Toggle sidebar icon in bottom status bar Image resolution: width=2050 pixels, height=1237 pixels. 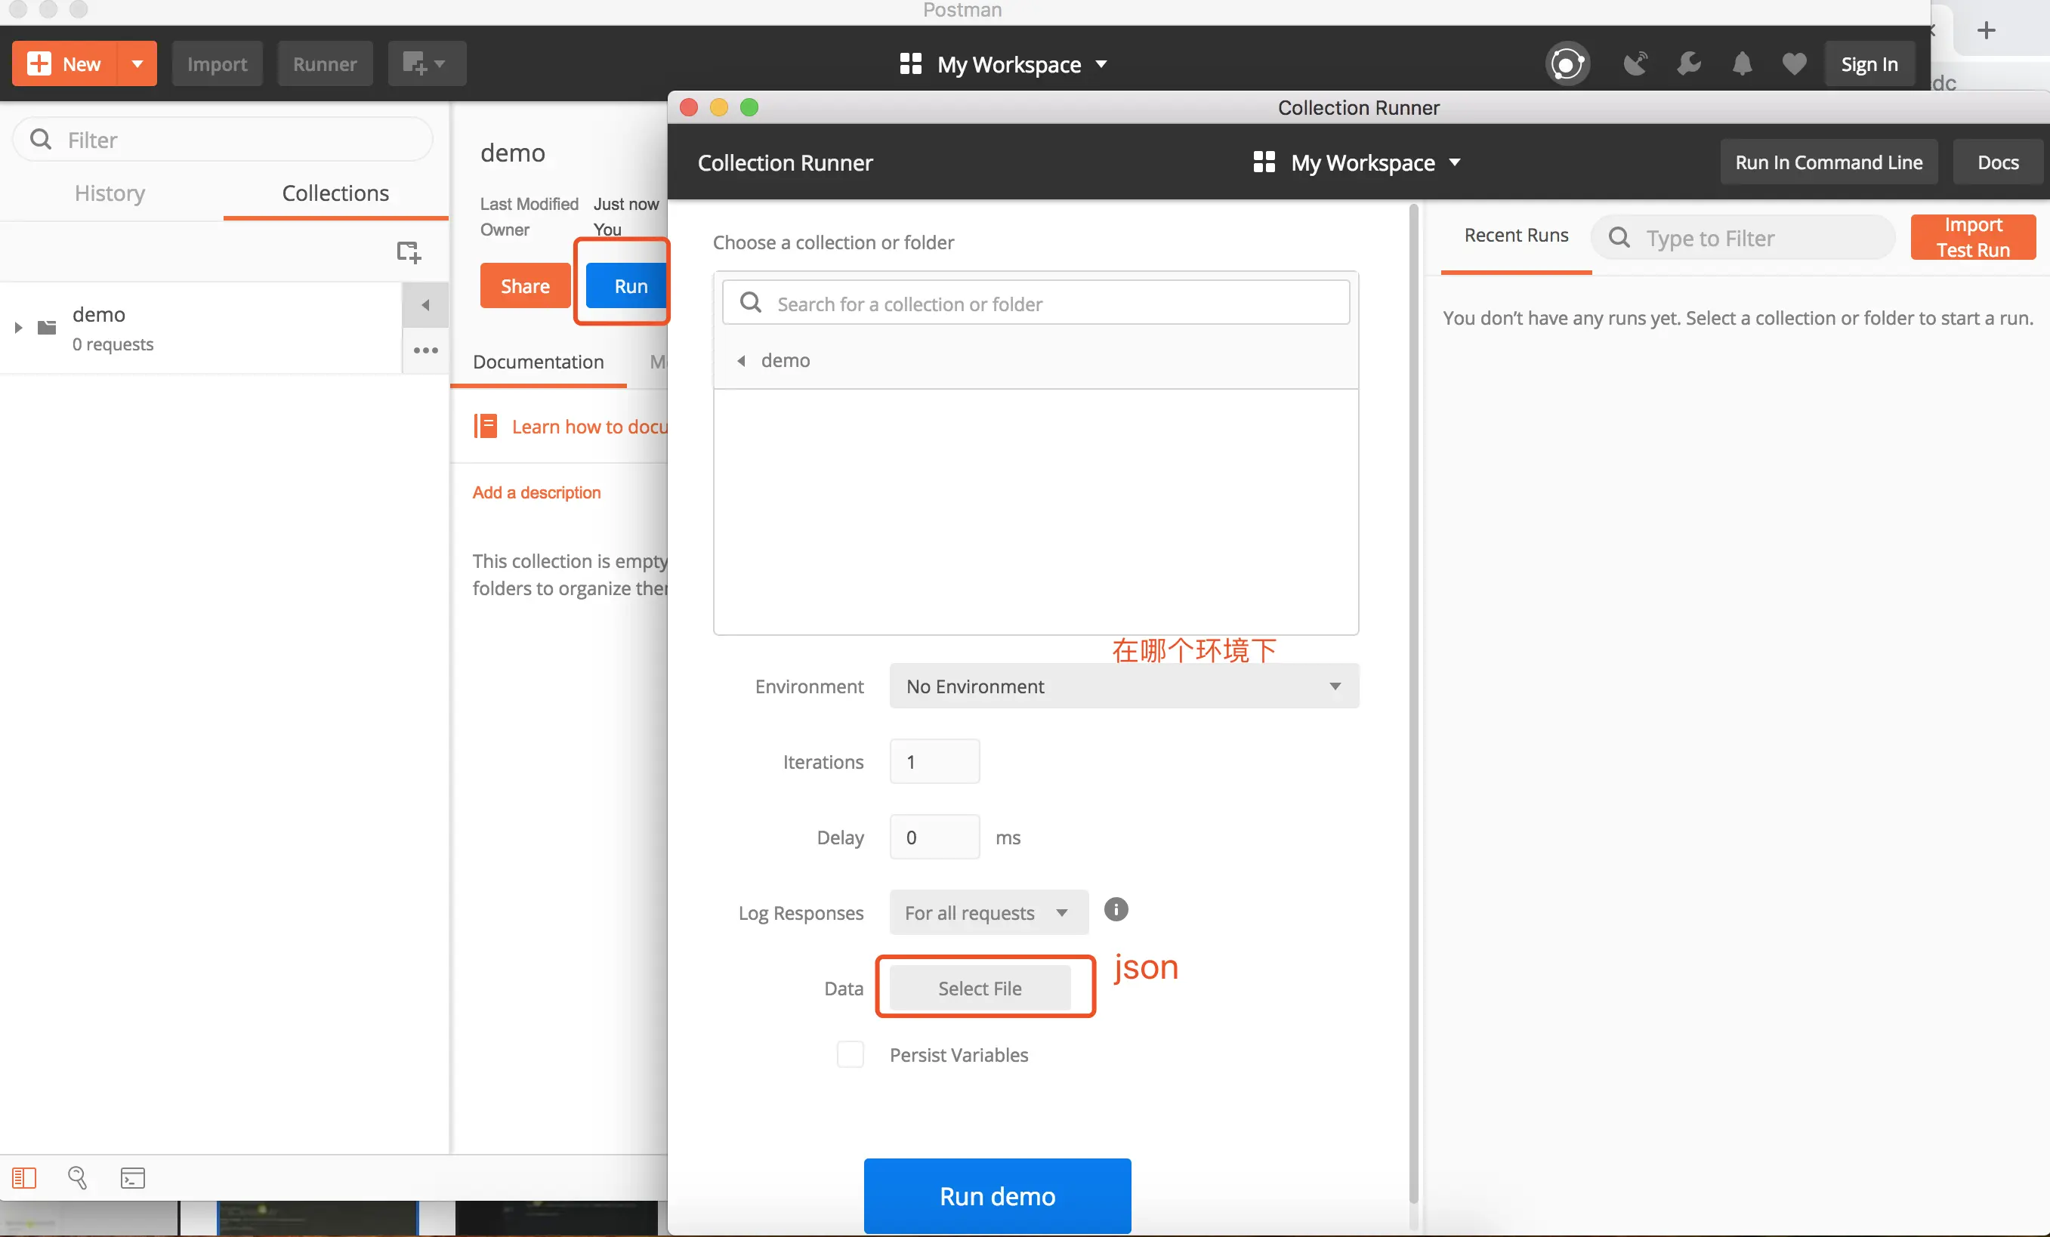24,1177
